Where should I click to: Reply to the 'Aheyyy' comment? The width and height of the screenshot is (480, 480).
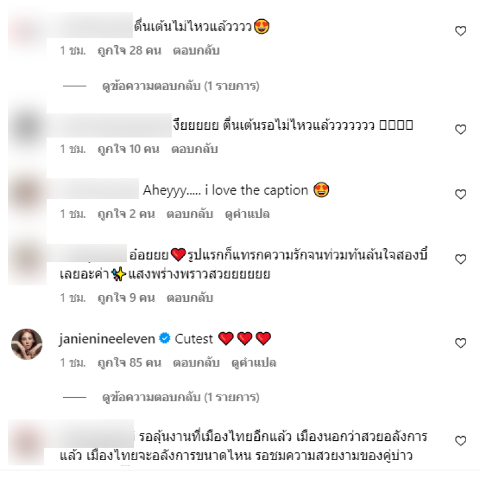click(x=190, y=214)
